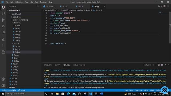
Task: Open the Go menu
Action: [32, 2]
